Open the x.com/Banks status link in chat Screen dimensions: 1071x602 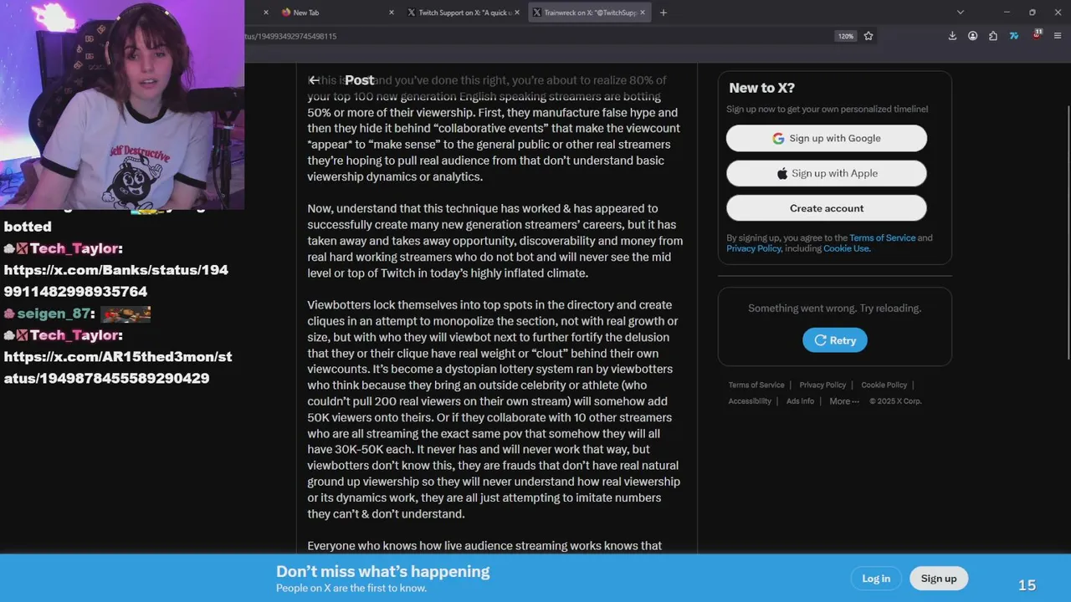point(116,281)
